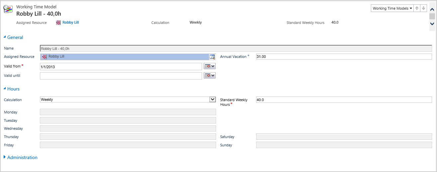Click the Sunday hours field
Image resolution: width=437 pixels, height=172 pixels.
coord(344,145)
